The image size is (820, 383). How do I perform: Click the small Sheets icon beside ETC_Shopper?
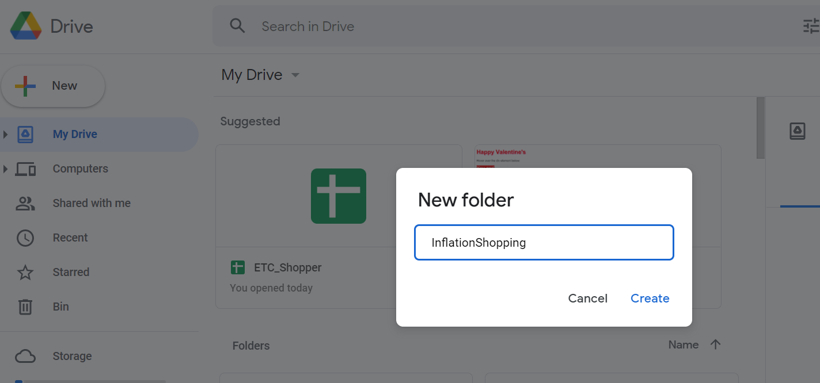tap(238, 267)
